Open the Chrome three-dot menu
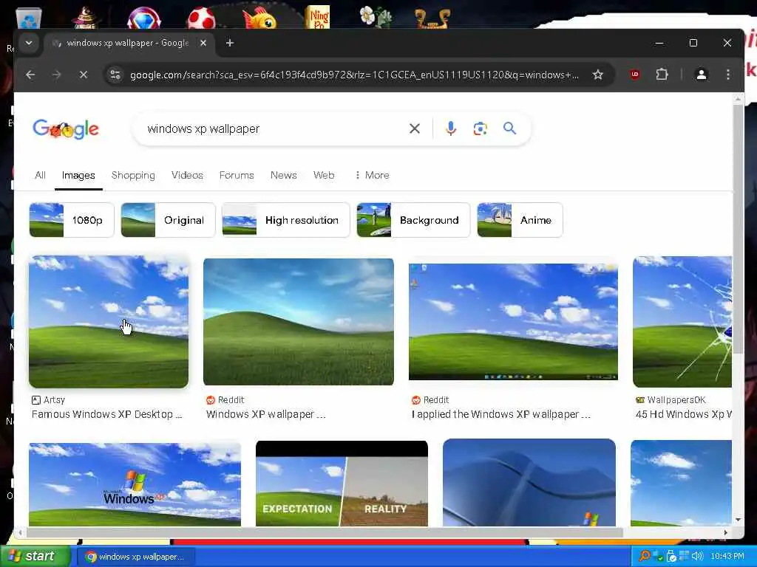Screen dimensions: 757x567 [728, 75]
